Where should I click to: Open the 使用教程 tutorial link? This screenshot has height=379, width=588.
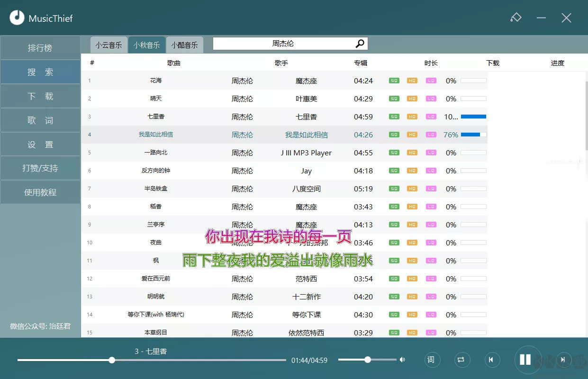coord(40,192)
